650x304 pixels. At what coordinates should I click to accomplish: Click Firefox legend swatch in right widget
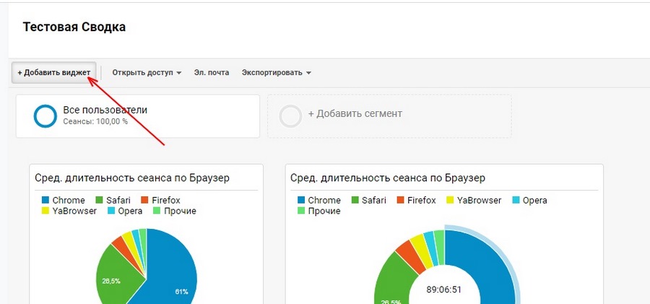[x=400, y=200]
